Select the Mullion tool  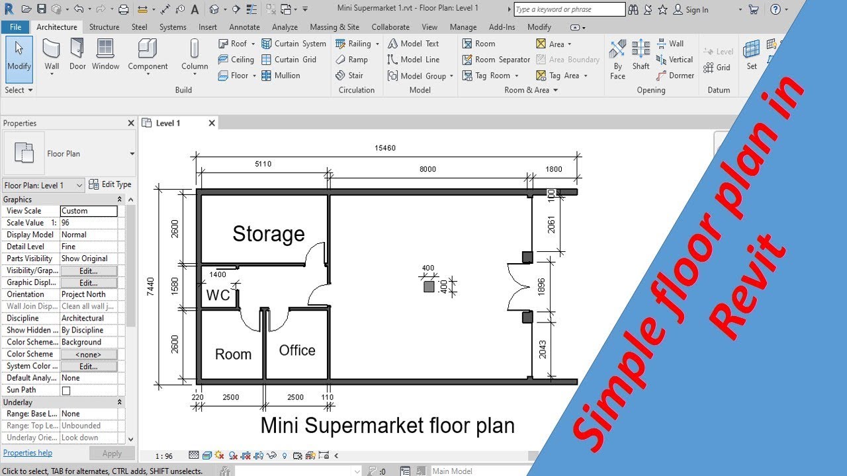[281, 75]
